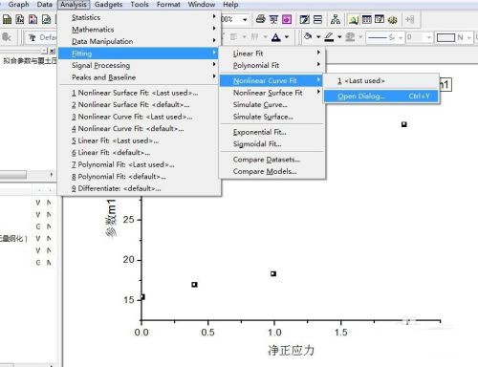Click Compare Datasets... menu entry
The height and width of the screenshot is (367, 478).
[x=267, y=160]
